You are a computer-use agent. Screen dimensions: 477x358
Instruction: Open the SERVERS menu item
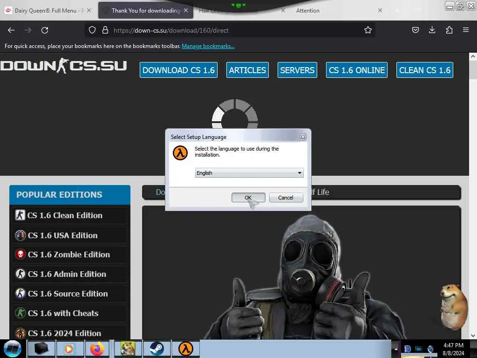(297, 70)
